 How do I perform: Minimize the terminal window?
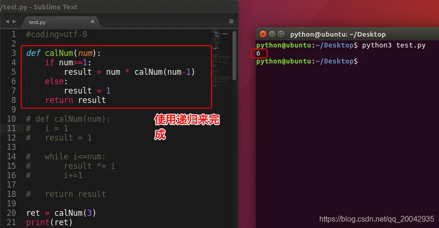(x=272, y=34)
